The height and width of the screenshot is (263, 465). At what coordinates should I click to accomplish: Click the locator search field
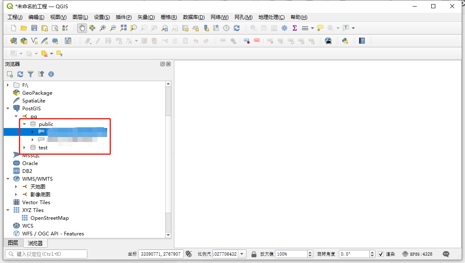tap(46, 254)
